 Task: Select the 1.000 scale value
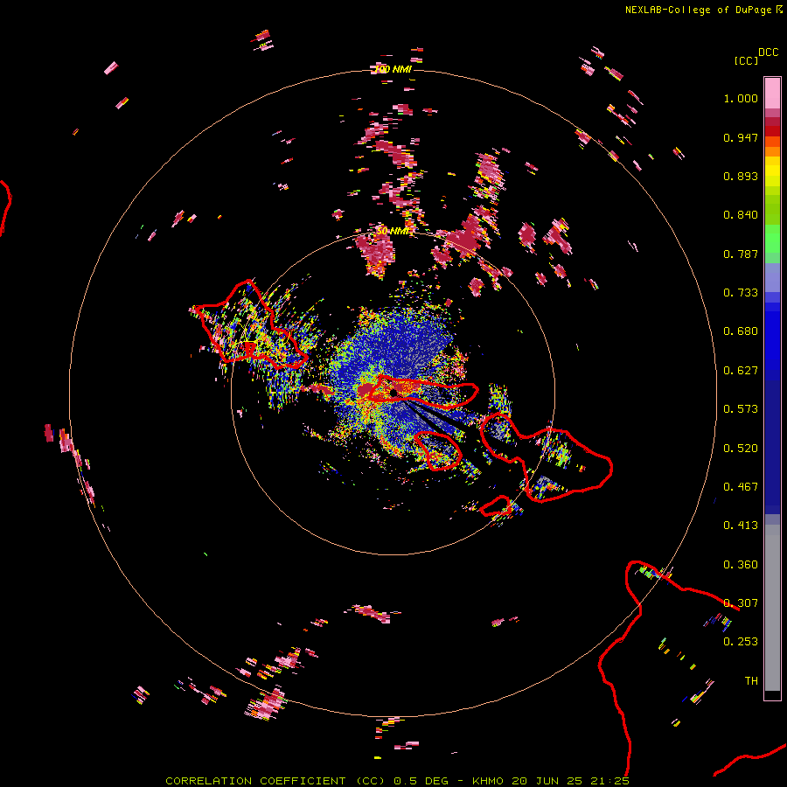(741, 98)
